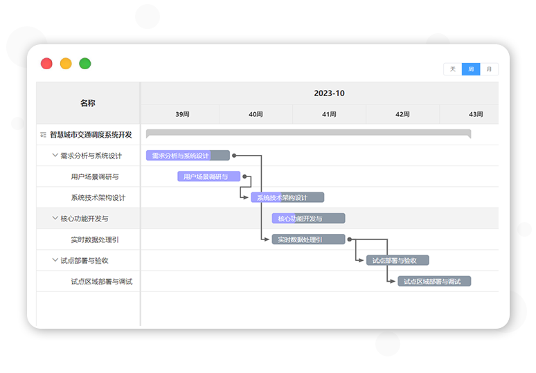Click the 41周 week column header
The height and width of the screenshot is (373, 536).
coord(329,114)
